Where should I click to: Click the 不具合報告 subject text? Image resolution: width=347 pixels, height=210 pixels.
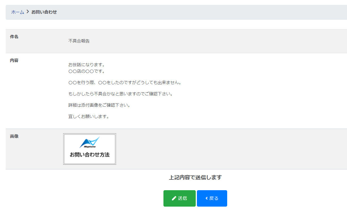79,41
